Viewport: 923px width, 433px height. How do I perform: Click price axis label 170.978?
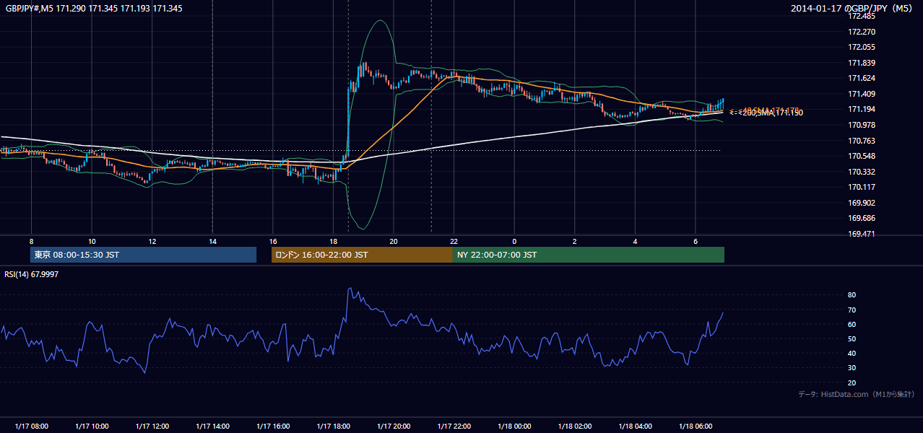(x=862, y=125)
